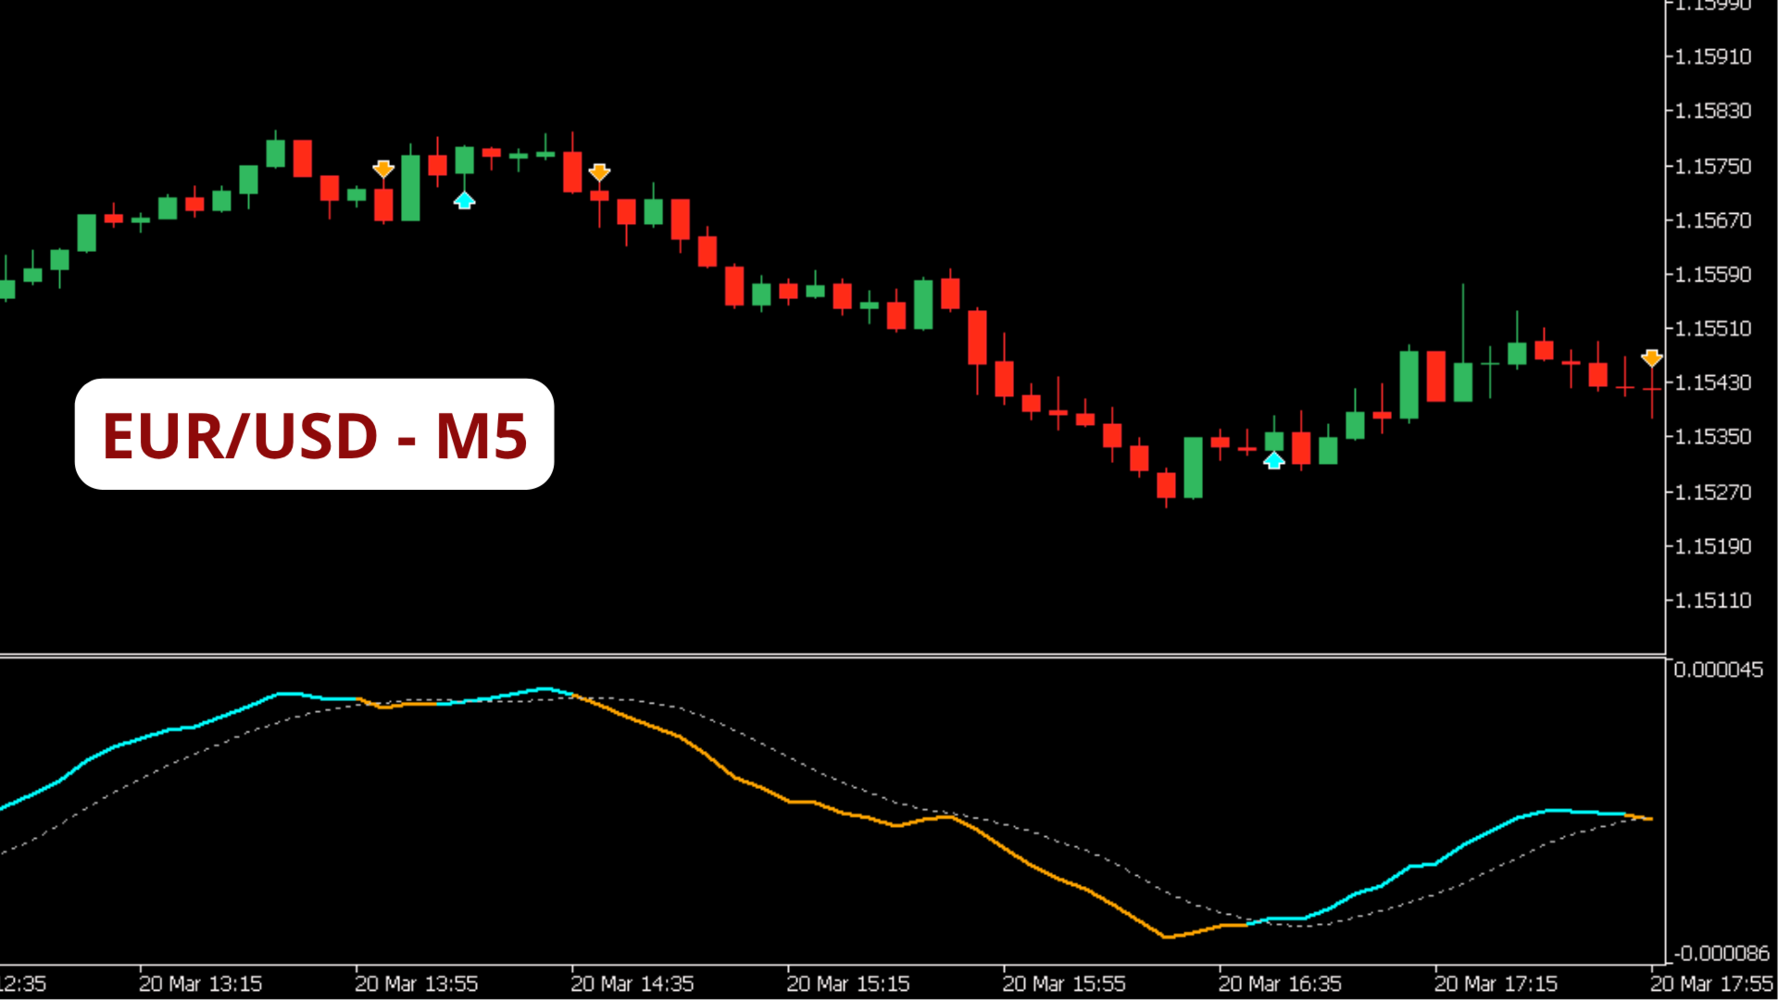Click the 1.15270 price level label
The width and height of the screenshot is (1778, 1000).
click(x=1713, y=492)
